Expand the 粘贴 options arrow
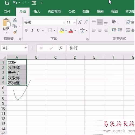Viewport: 135px width, 135px height. point(6,33)
